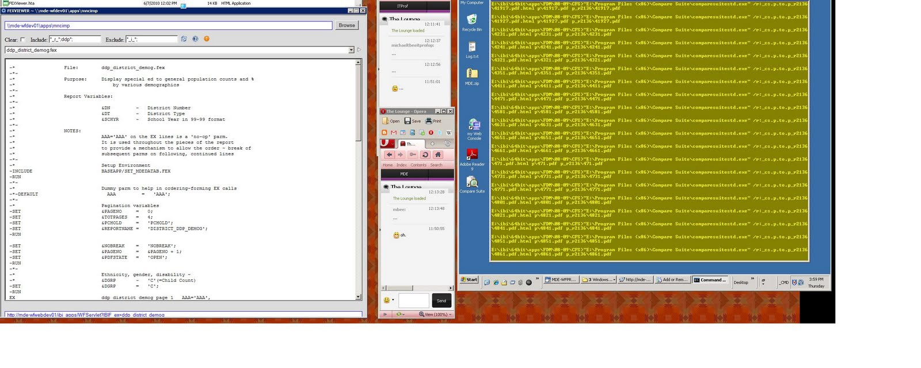
Task: Switch to the http://mde- taskbar item
Action: 635,280
